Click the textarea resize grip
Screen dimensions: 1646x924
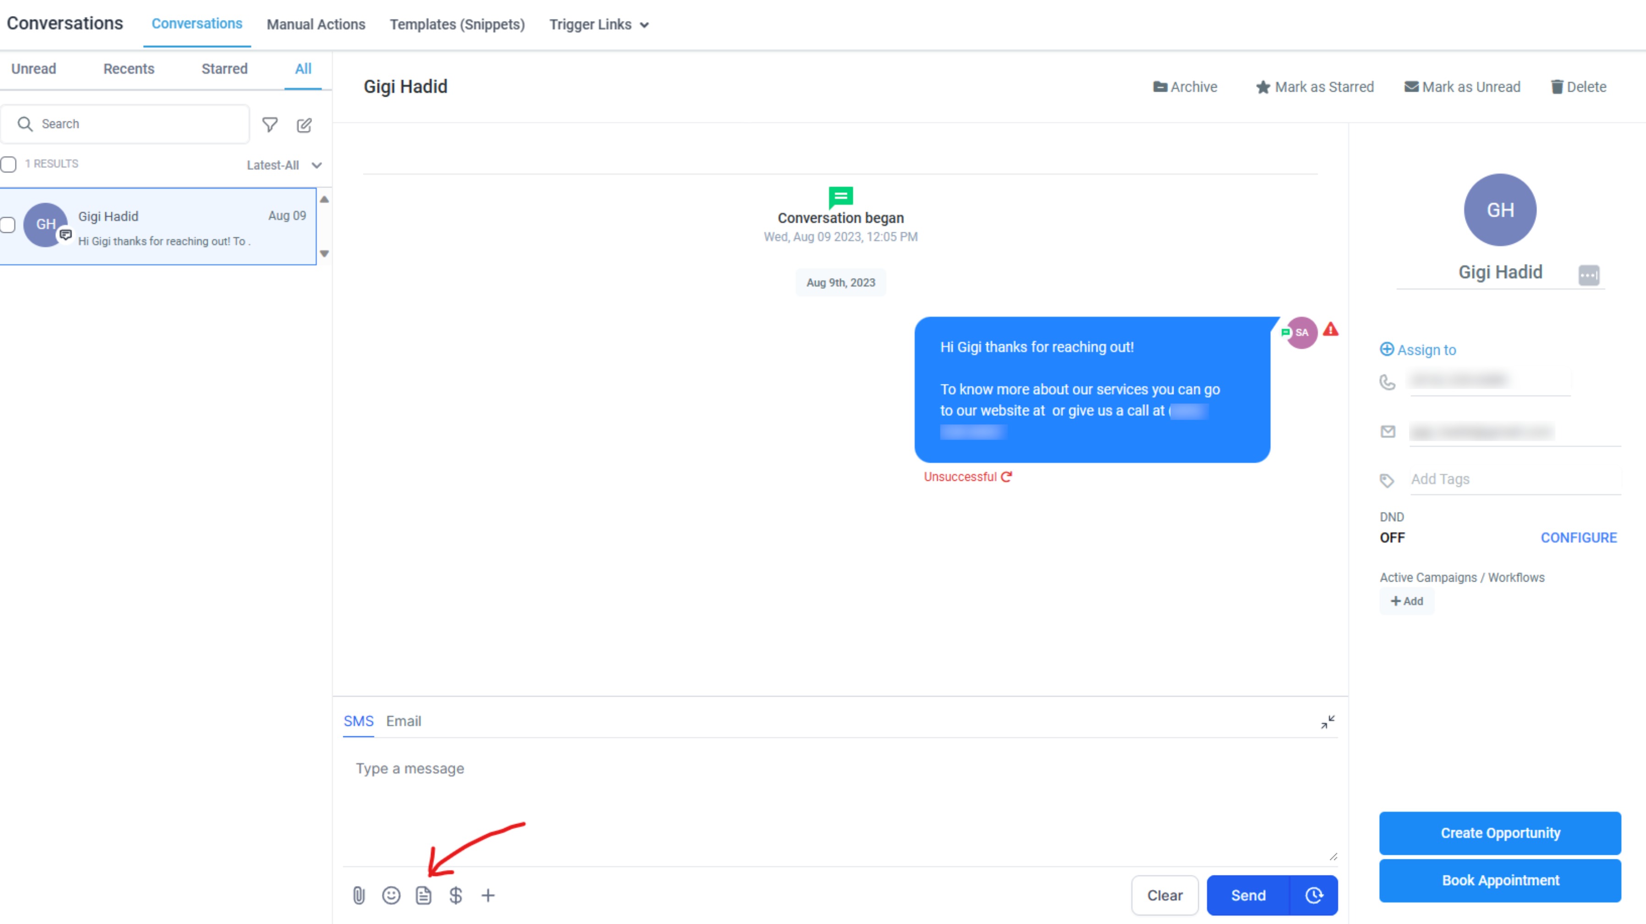[x=1333, y=856]
